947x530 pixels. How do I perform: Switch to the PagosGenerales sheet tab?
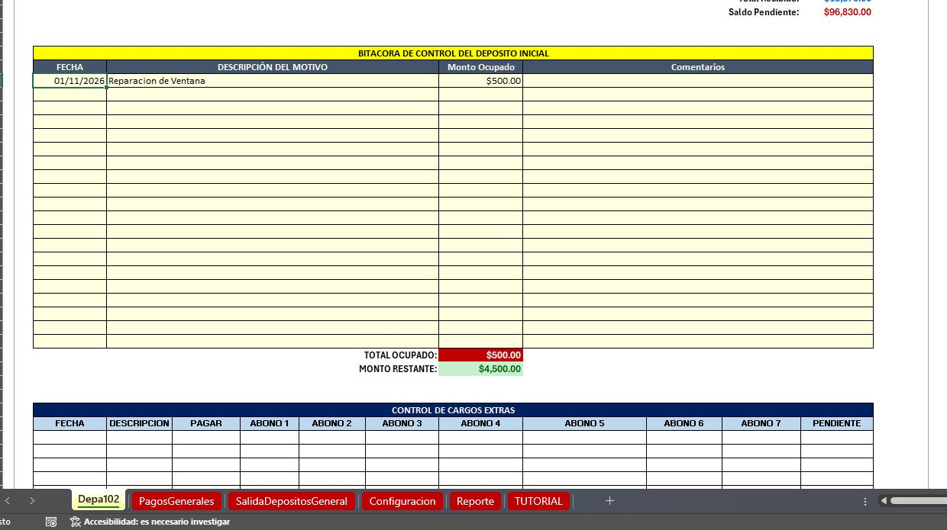(176, 501)
